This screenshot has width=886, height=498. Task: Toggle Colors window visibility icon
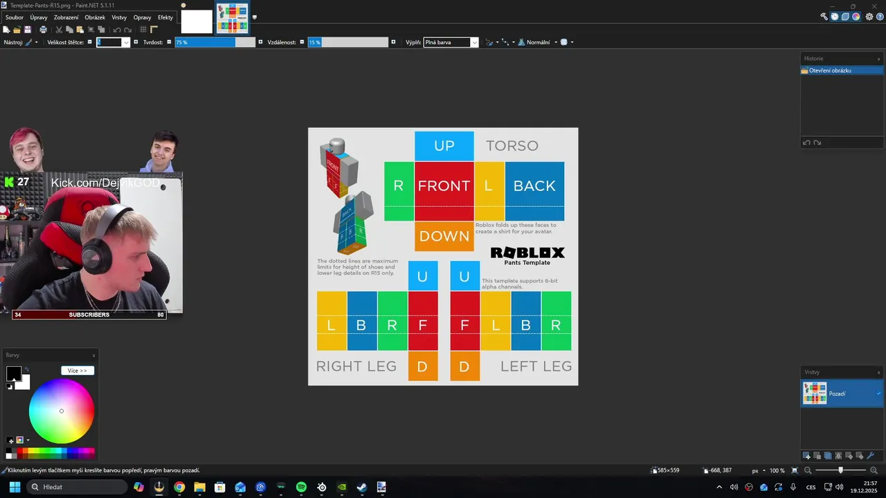coord(856,17)
